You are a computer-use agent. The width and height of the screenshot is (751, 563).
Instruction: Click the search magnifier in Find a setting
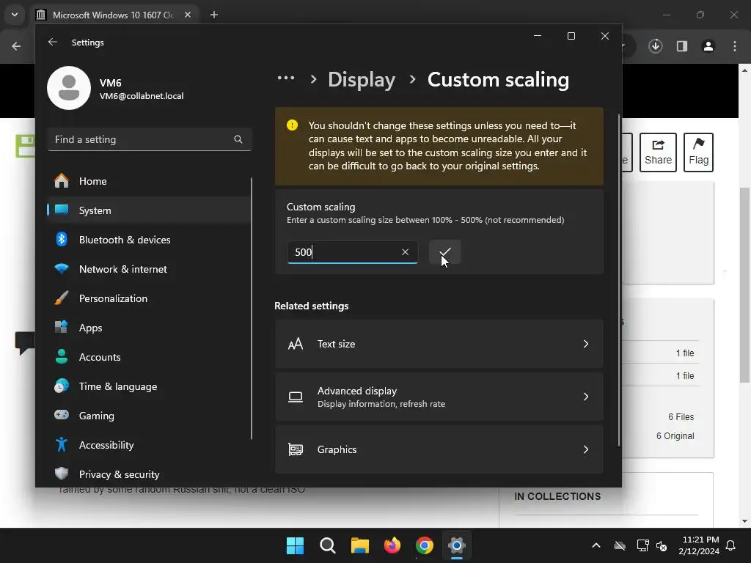click(238, 139)
